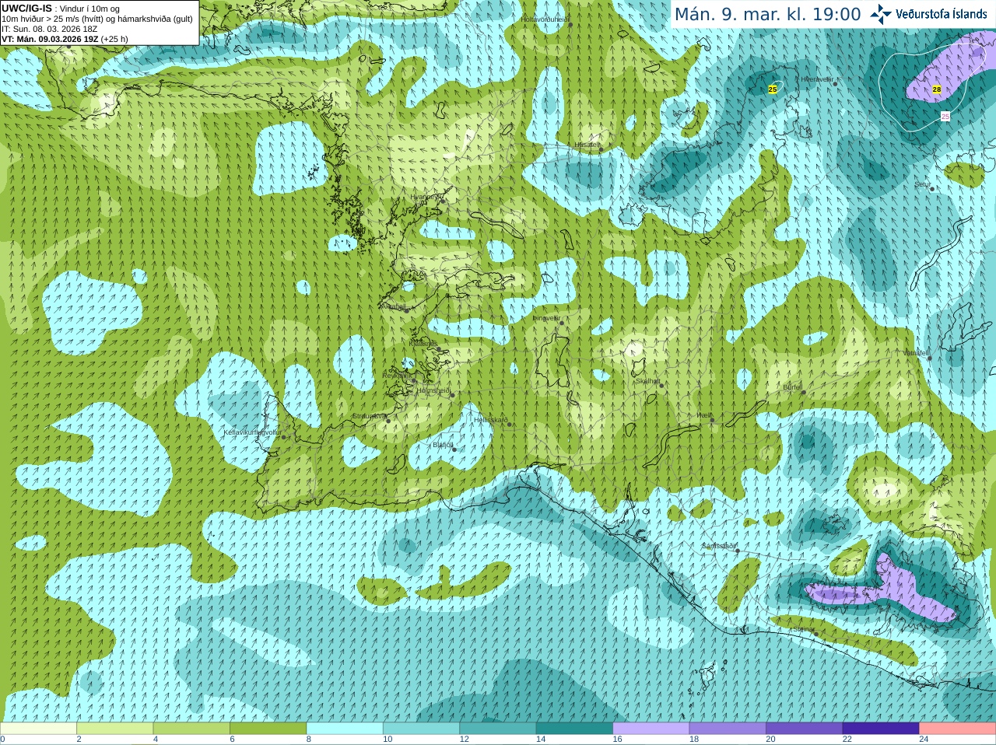The image size is (996, 745).
Task: Click the Hæll station marker
Action: (712, 420)
